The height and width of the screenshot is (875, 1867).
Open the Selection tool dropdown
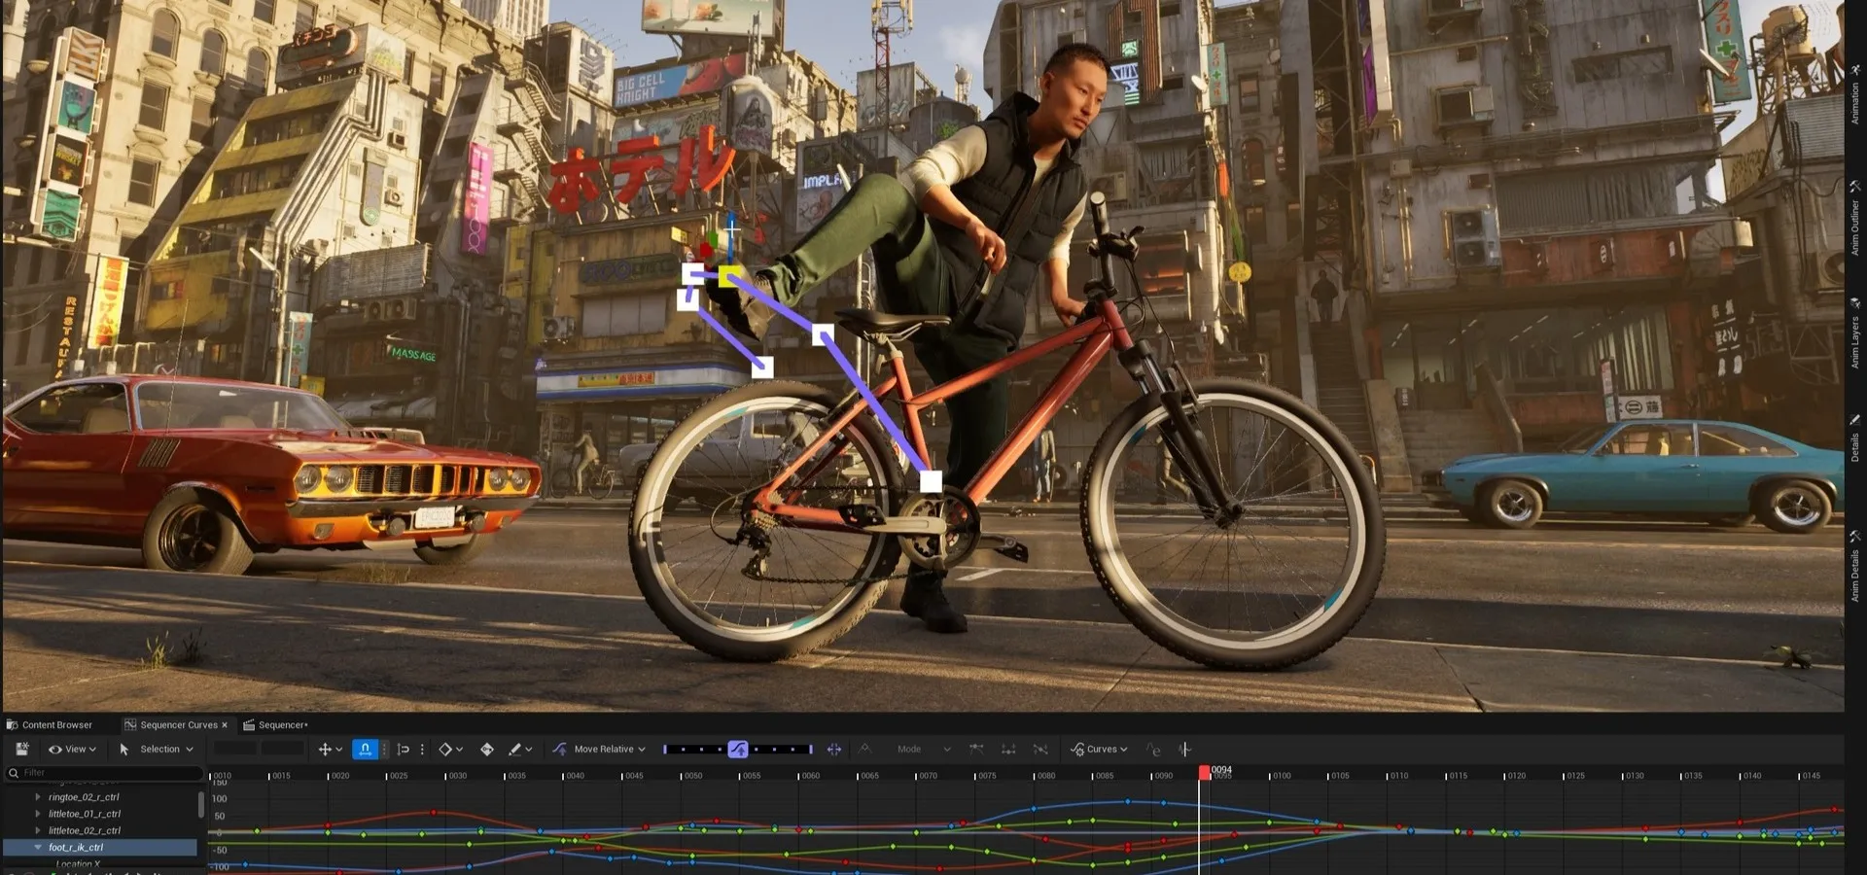[157, 750]
